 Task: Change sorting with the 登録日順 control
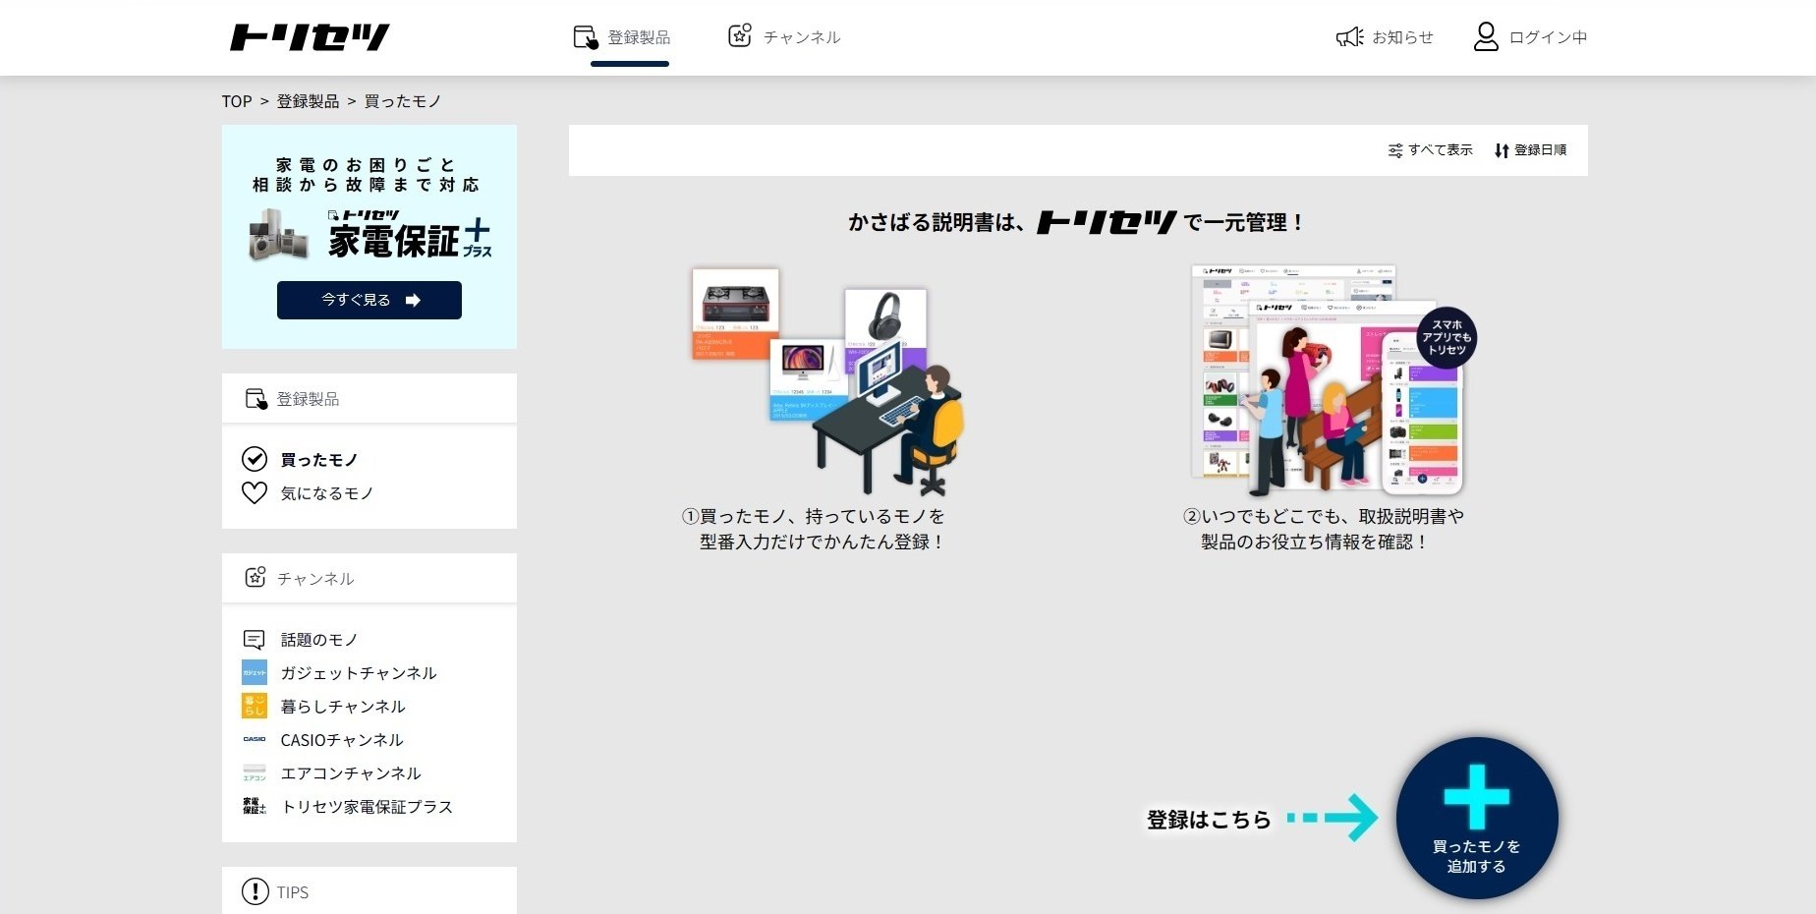coord(1531,149)
